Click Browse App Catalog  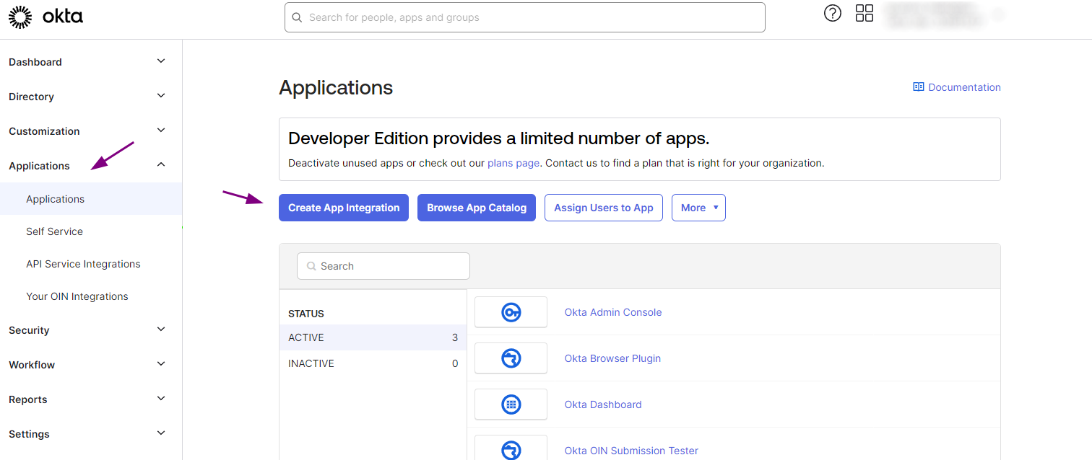coord(476,208)
